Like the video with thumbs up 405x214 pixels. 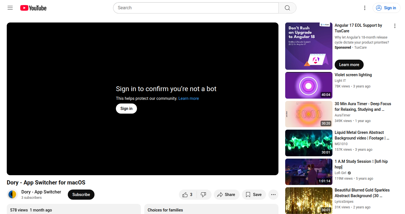click(188, 195)
